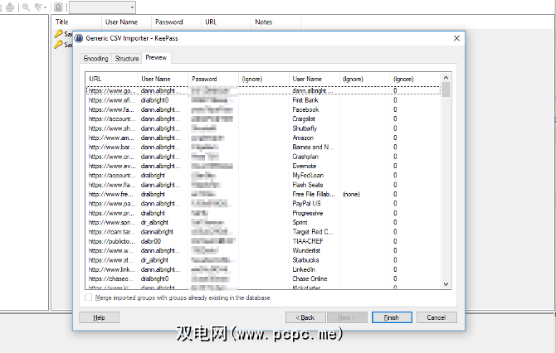Image resolution: width=556 pixels, height=353 pixels.
Task: Click the Target Red C... cell
Action: pos(313,232)
